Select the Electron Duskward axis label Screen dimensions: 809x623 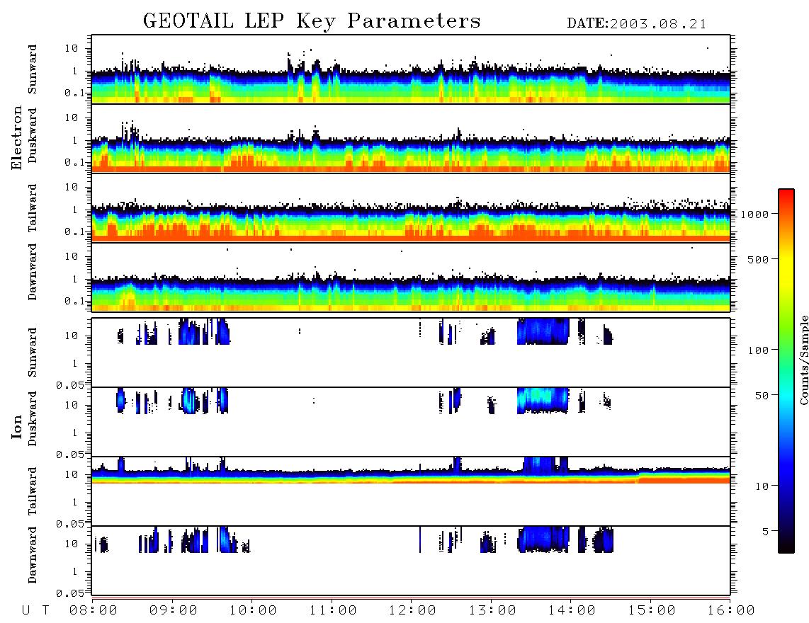(33, 135)
